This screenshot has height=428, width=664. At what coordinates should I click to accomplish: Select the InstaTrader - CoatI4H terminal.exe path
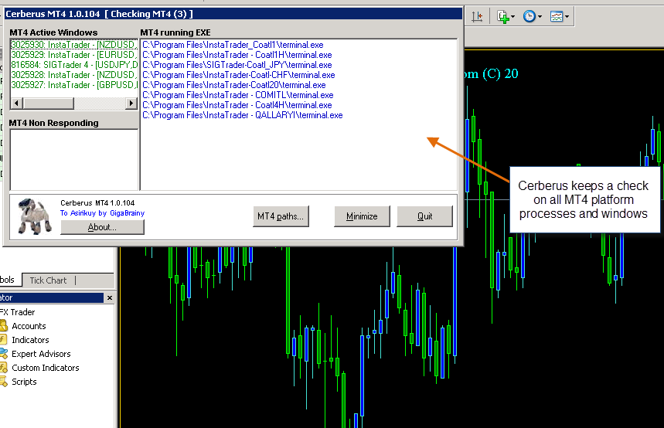(237, 105)
